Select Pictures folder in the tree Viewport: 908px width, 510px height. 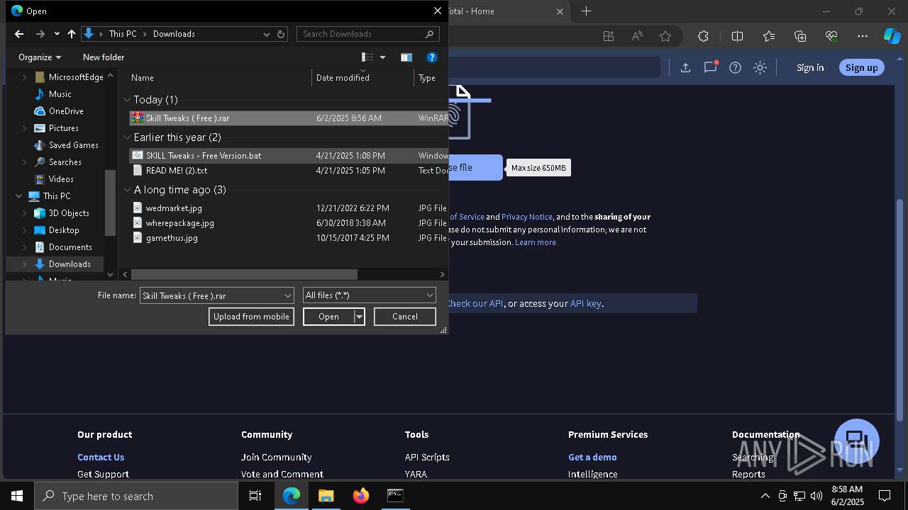(x=64, y=128)
